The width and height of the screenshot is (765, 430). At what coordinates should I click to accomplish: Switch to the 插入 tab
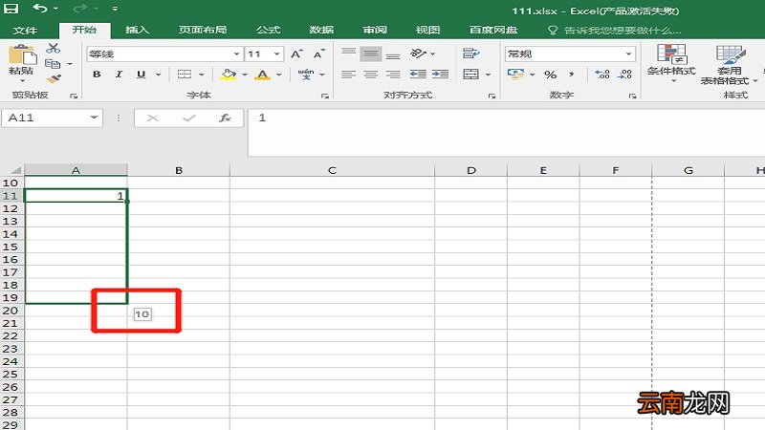coord(137,30)
